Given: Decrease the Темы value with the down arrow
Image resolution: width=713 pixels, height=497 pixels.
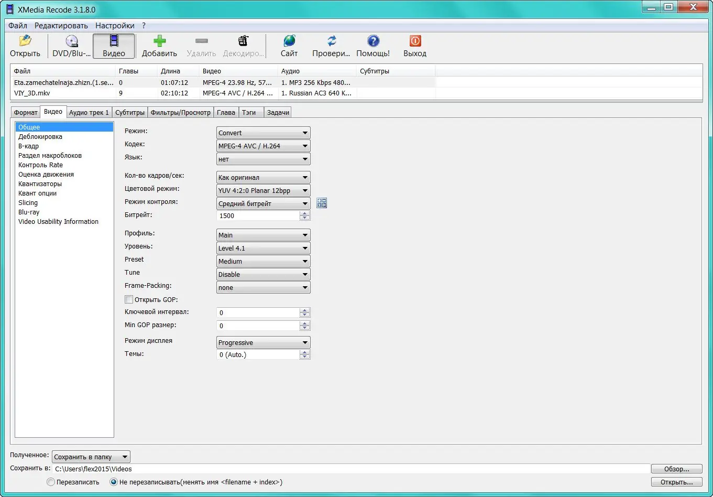Looking at the screenshot, I should click(305, 357).
